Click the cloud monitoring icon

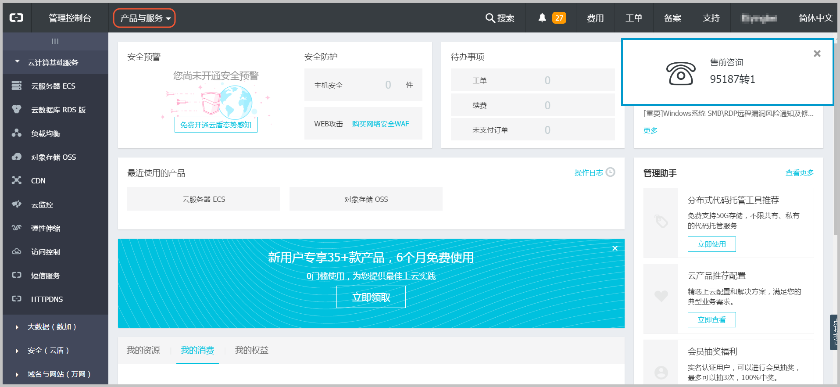[x=17, y=204]
